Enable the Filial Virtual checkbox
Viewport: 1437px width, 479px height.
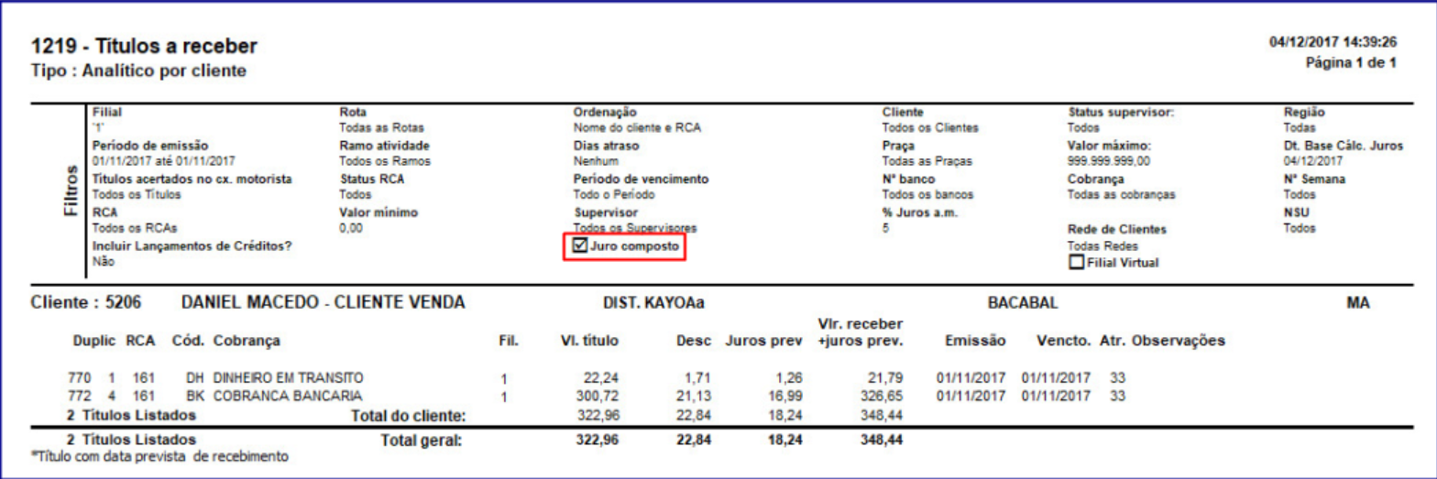[x=1077, y=262]
